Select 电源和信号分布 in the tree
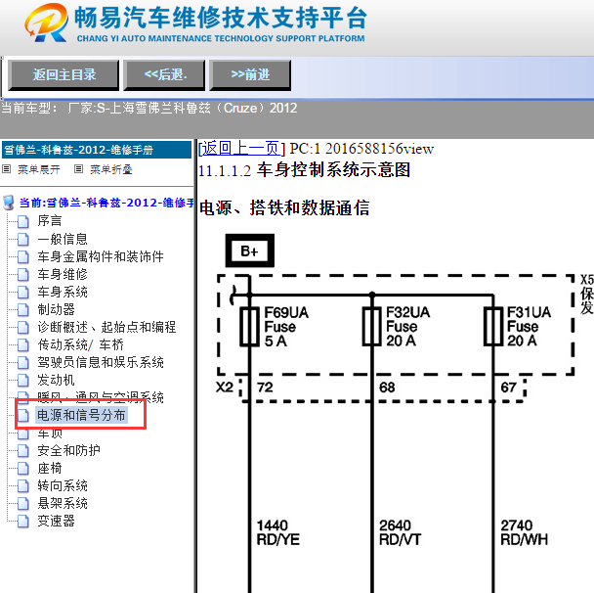 (81, 415)
